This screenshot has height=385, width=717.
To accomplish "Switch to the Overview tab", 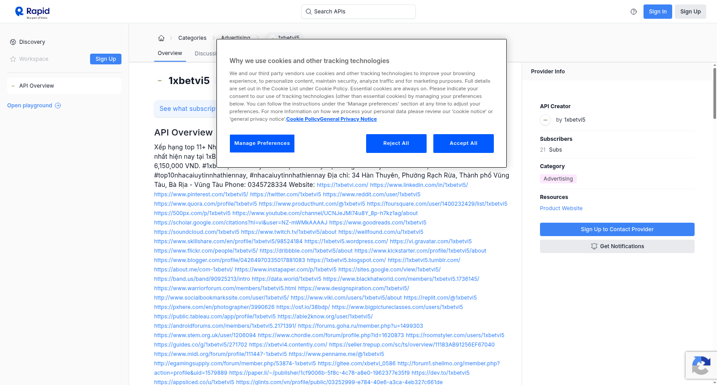I will click(x=170, y=53).
